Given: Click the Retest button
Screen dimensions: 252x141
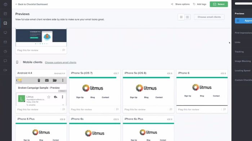Looking at the screenshot, I should (x=219, y=4).
